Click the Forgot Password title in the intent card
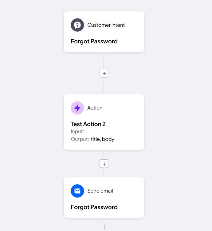212x231 pixels. pos(94,42)
